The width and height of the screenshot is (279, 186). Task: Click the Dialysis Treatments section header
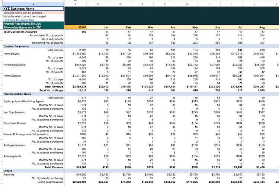click(x=16, y=46)
